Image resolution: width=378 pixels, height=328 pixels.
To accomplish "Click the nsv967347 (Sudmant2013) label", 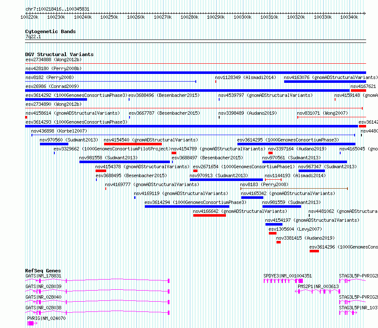I will point(327,167).
